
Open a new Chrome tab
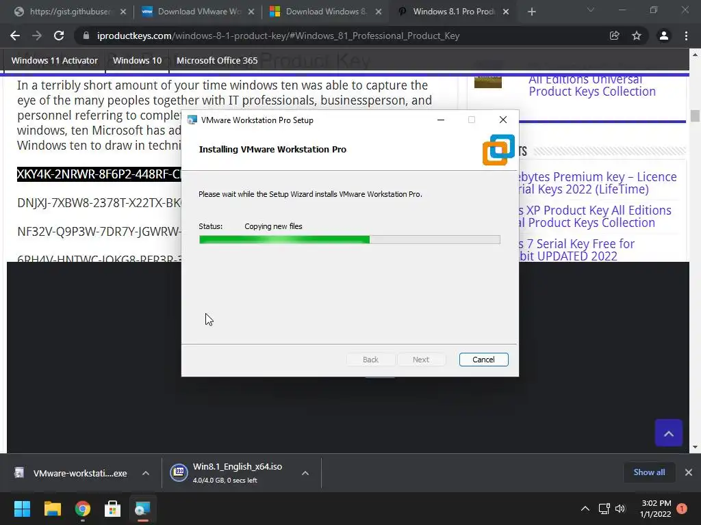531,12
